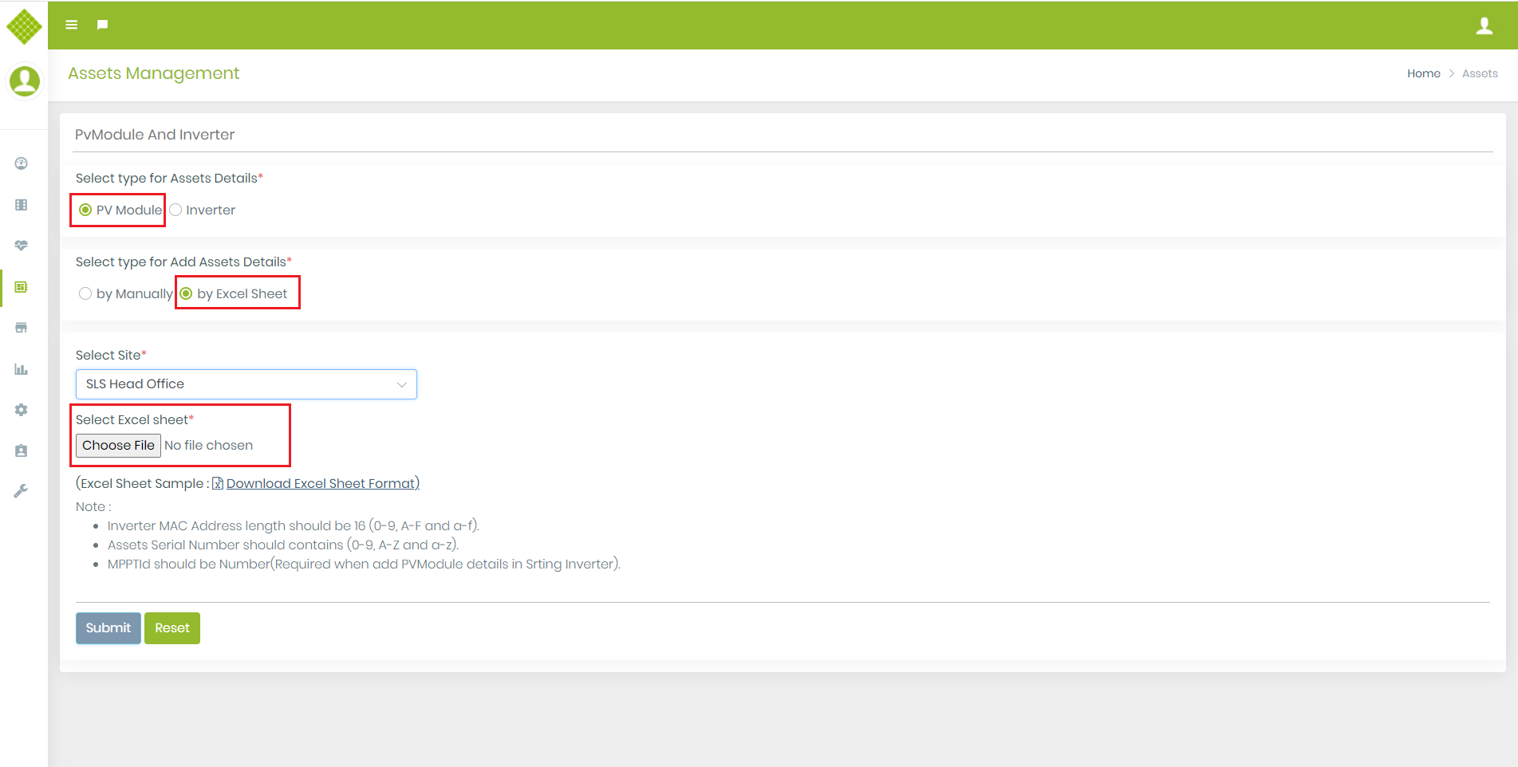
Task: Select the PV Module radio button
Action: tap(85, 210)
